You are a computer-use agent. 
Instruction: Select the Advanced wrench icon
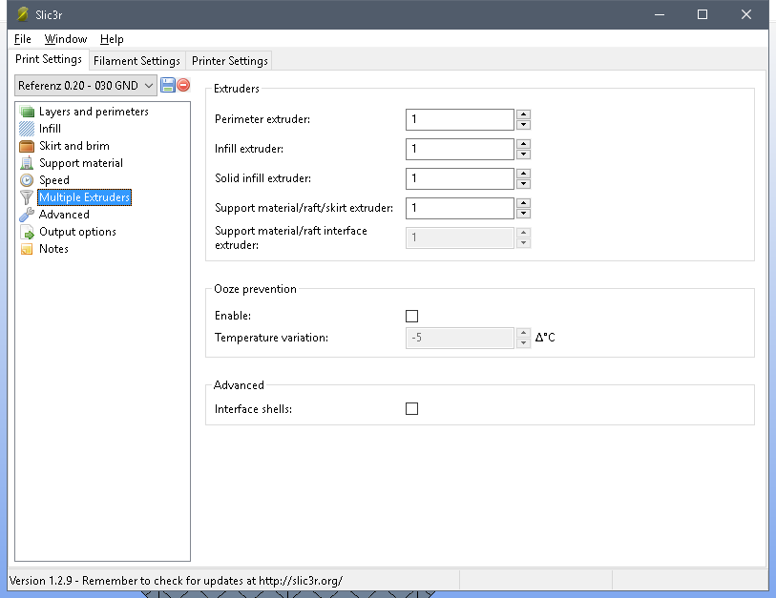click(x=27, y=215)
